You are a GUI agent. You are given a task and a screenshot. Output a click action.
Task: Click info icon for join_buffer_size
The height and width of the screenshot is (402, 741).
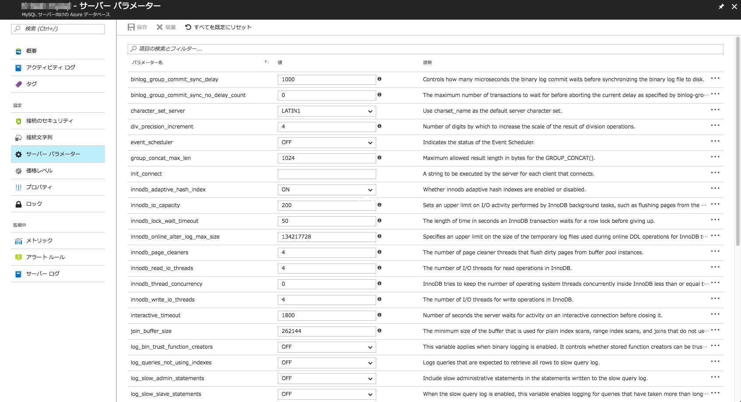point(379,331)
